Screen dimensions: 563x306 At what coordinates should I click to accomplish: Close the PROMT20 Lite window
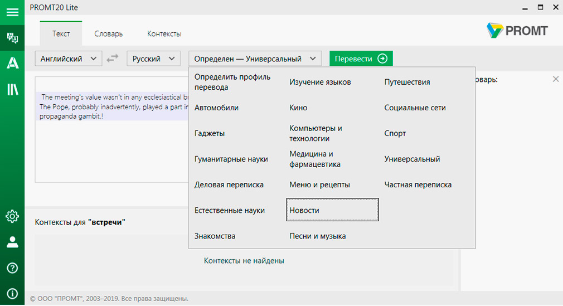[555, 8]
